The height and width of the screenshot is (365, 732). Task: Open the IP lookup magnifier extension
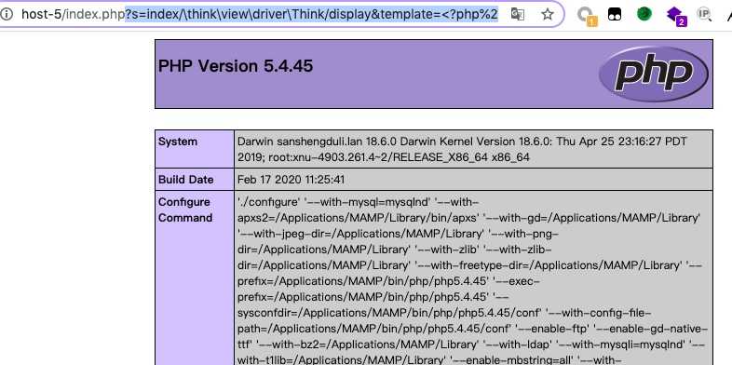[704, 15]
